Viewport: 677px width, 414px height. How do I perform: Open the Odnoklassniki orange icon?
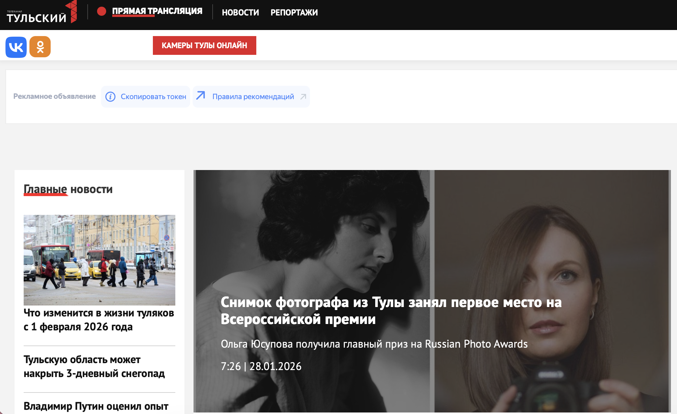tap(40, 47)
